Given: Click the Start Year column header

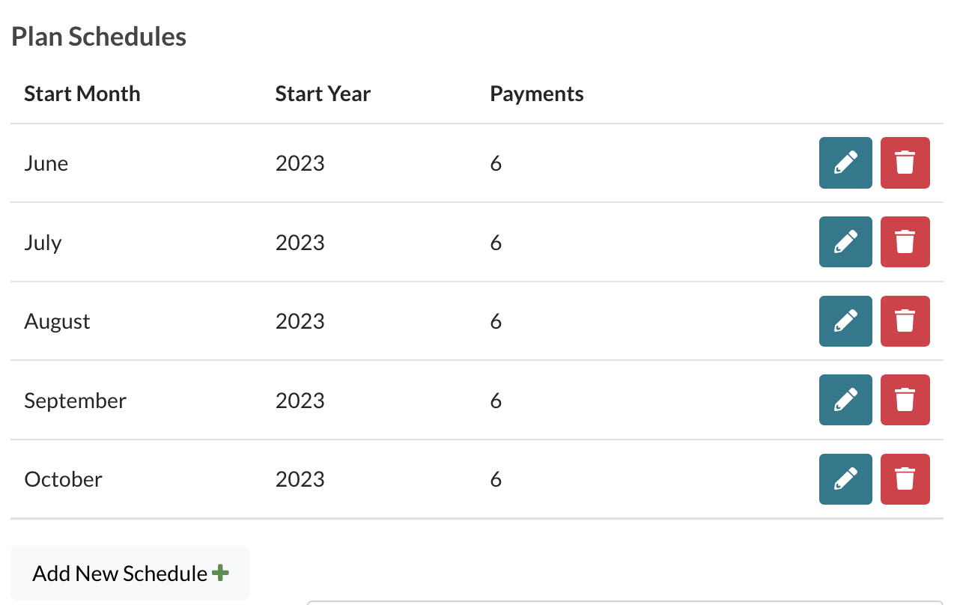Looking at the screenshot, I should tap(323, 94).
